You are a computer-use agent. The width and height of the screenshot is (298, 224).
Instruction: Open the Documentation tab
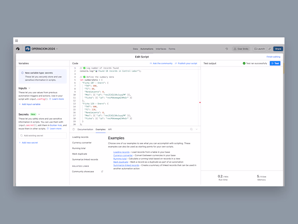(x=85, y=129)
